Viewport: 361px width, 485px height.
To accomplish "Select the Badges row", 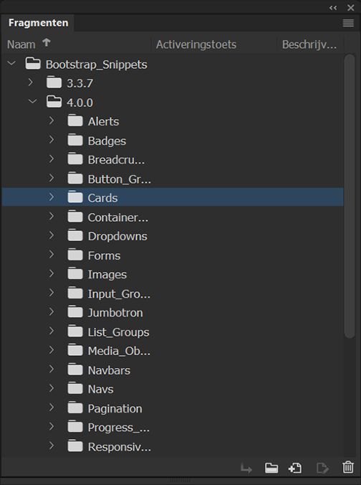I will tap(173, 141).
